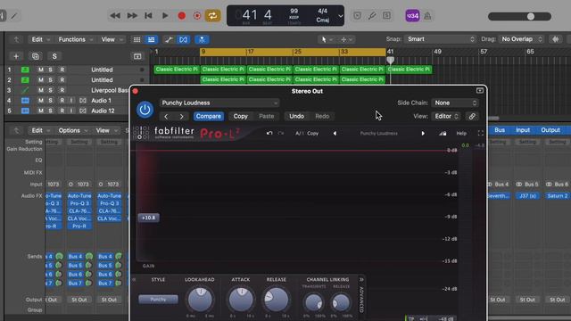
Task: Toggle the plugin power bypass button
Action: coord(145,110)
